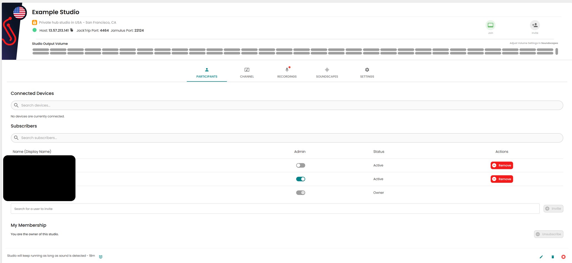
Task: Open the Soundscapes tab
Action: click(327, 73)
